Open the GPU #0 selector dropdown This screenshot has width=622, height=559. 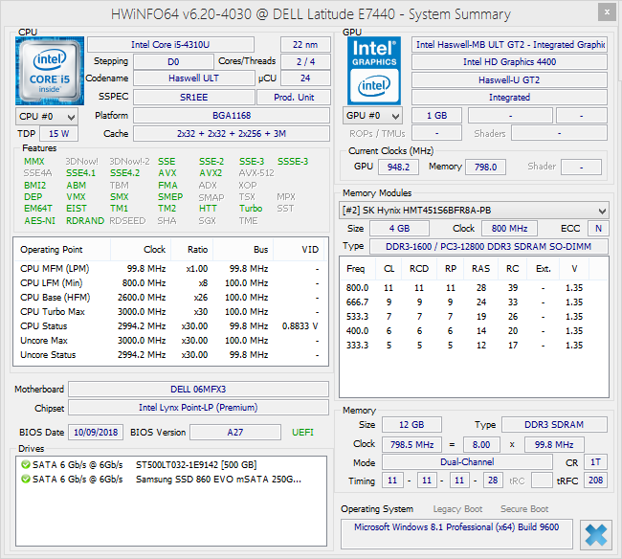[374, 116]
